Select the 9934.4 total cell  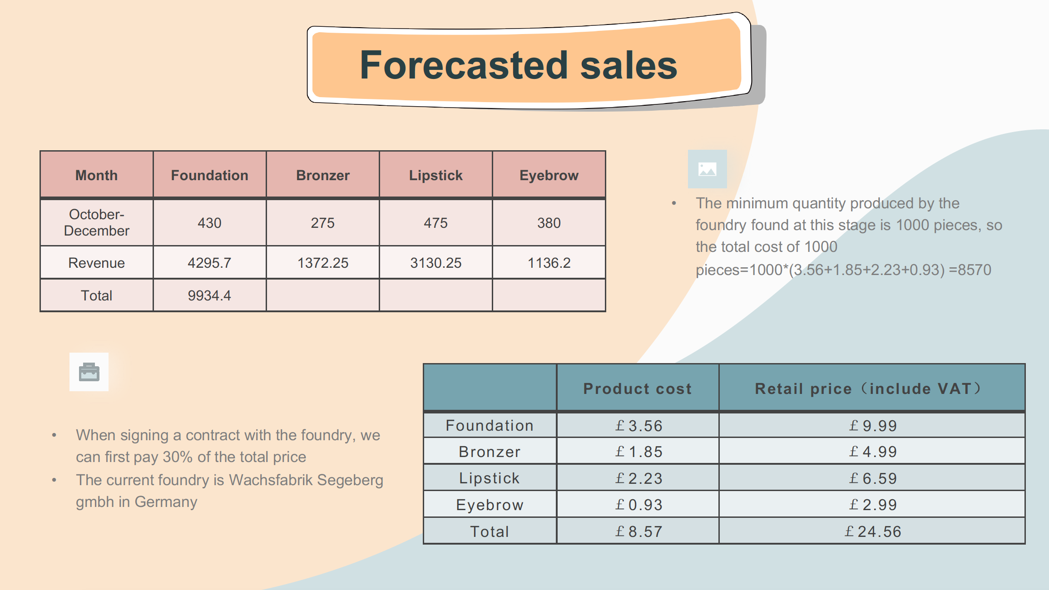(x=209, y=295)
